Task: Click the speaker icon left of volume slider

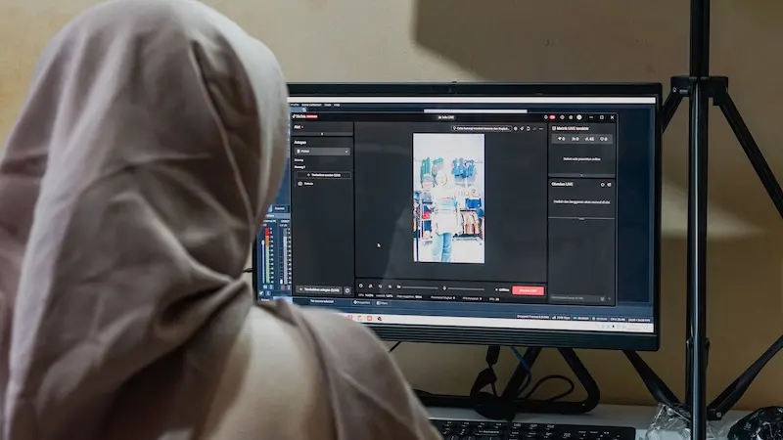Action: click(398, 286)
